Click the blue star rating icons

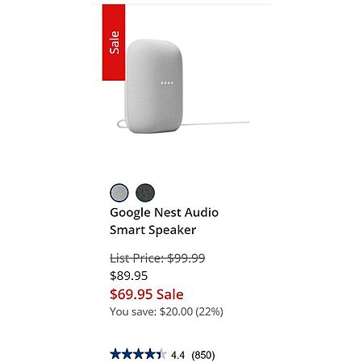click(x=138, y=354)
